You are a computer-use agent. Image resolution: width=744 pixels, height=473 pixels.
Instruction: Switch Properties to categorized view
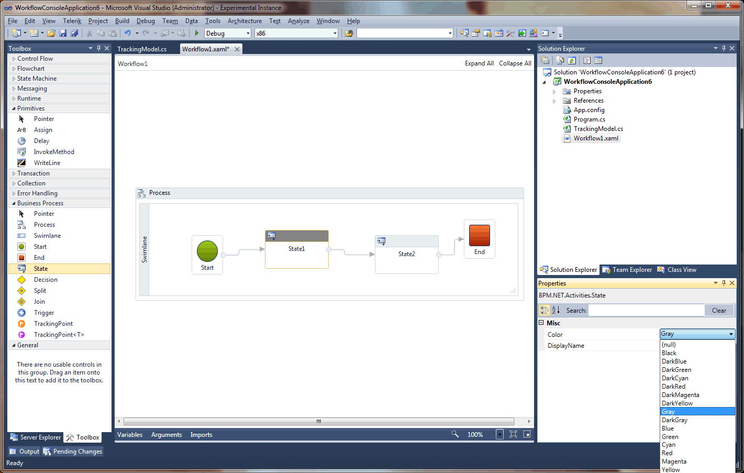click(x=545, y=310)
